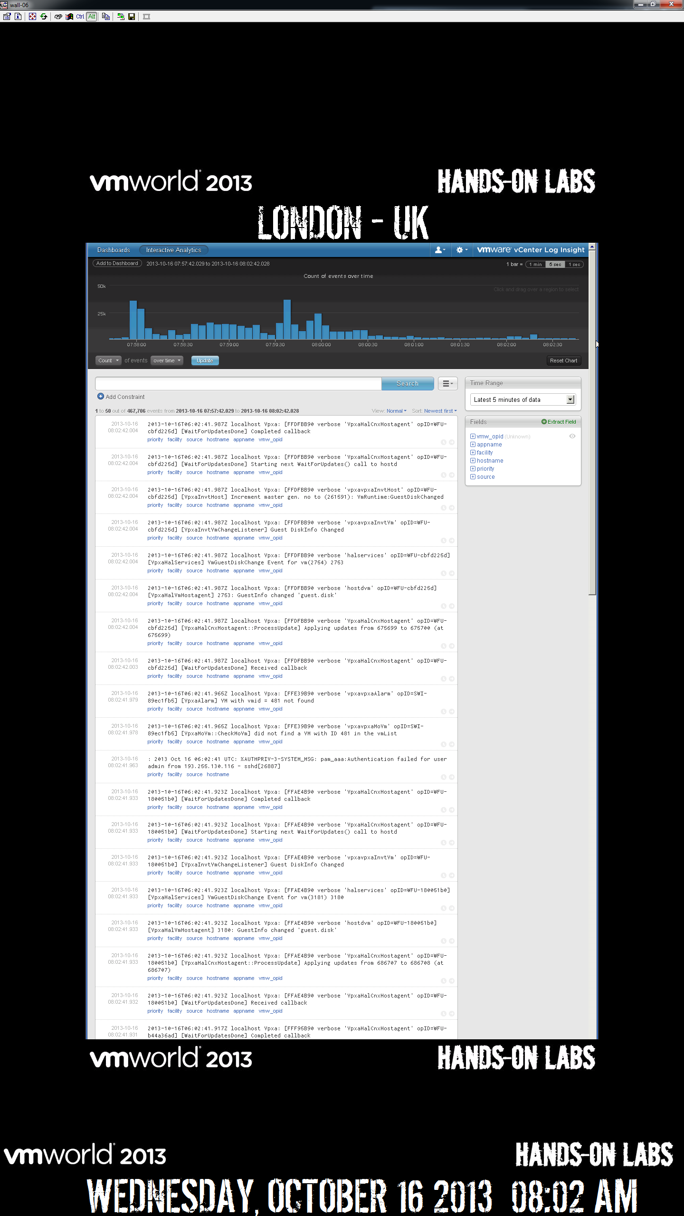
Task: Click Authentication failed event's right action icon
Action: click(x=452, y=777)
